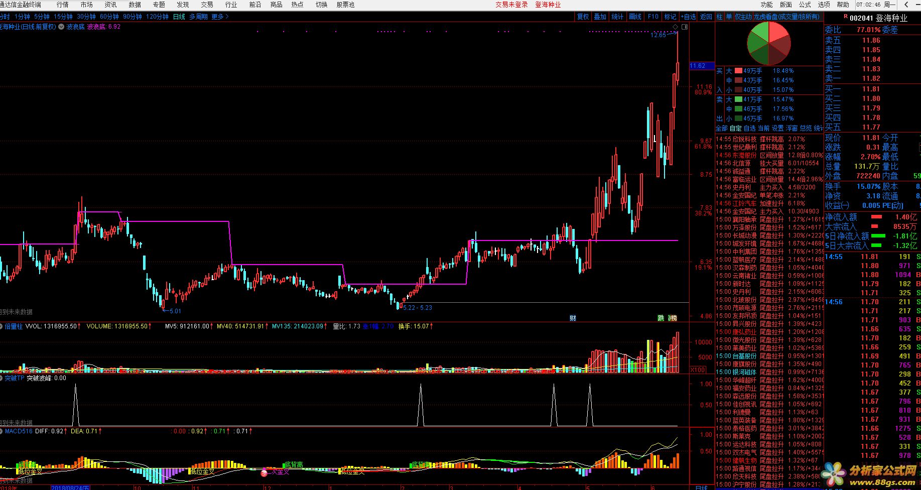The width and height of the screenshot is (921, 490).
Task: Click the 交易未登录 login link
Action: [511, 5]
